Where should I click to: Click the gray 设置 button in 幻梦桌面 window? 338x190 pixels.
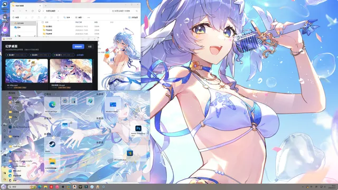coord(90,46)
